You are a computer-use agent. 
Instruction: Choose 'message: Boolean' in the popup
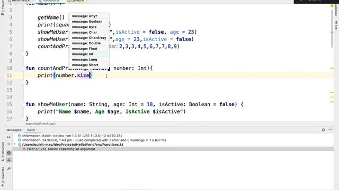click(89, 22)
